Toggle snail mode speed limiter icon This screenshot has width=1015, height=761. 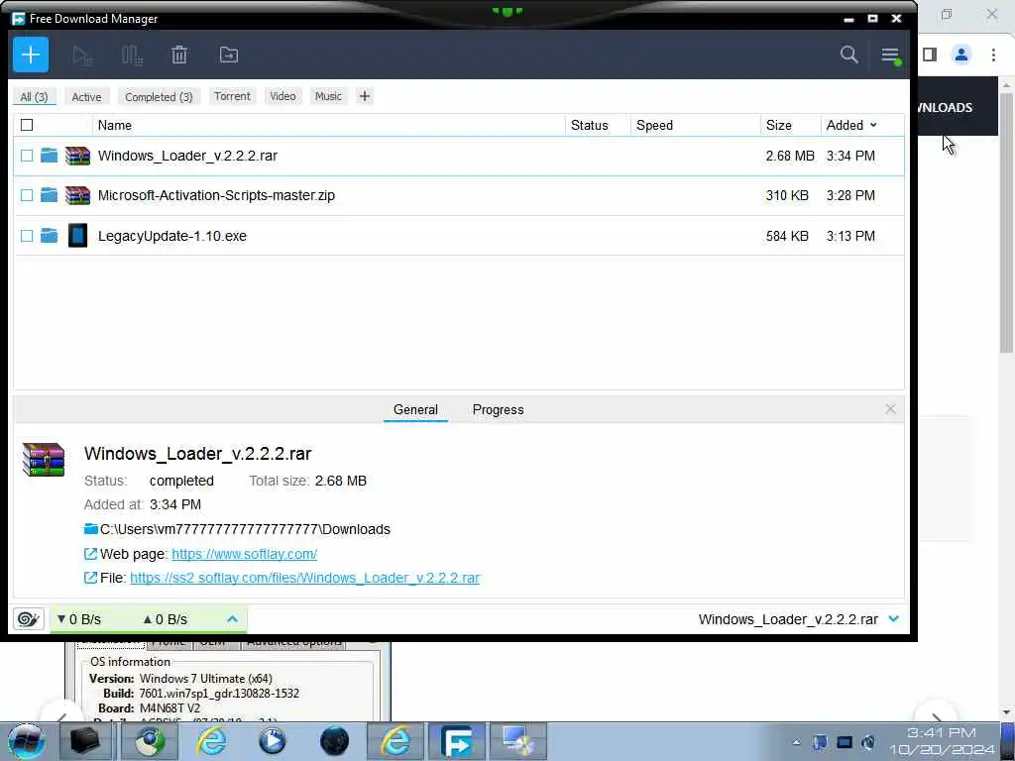coord(28,619)
